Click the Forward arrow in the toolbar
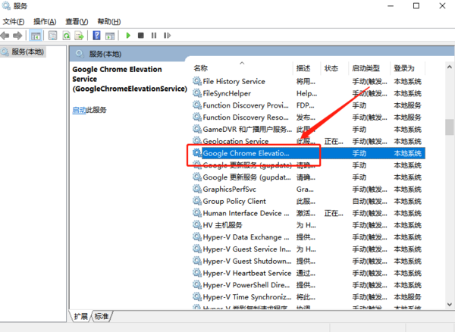This screenshot has height=332, width=455. pyautogui.click(x=17, y=35)
